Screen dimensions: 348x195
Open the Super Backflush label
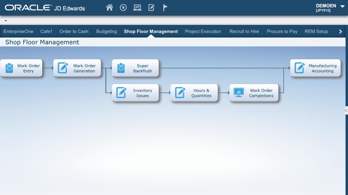coord(142,68)
